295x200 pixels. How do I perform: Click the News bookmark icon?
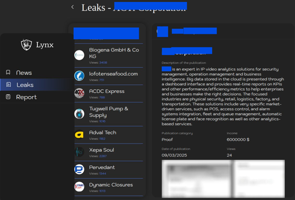(x=8, y=72)
